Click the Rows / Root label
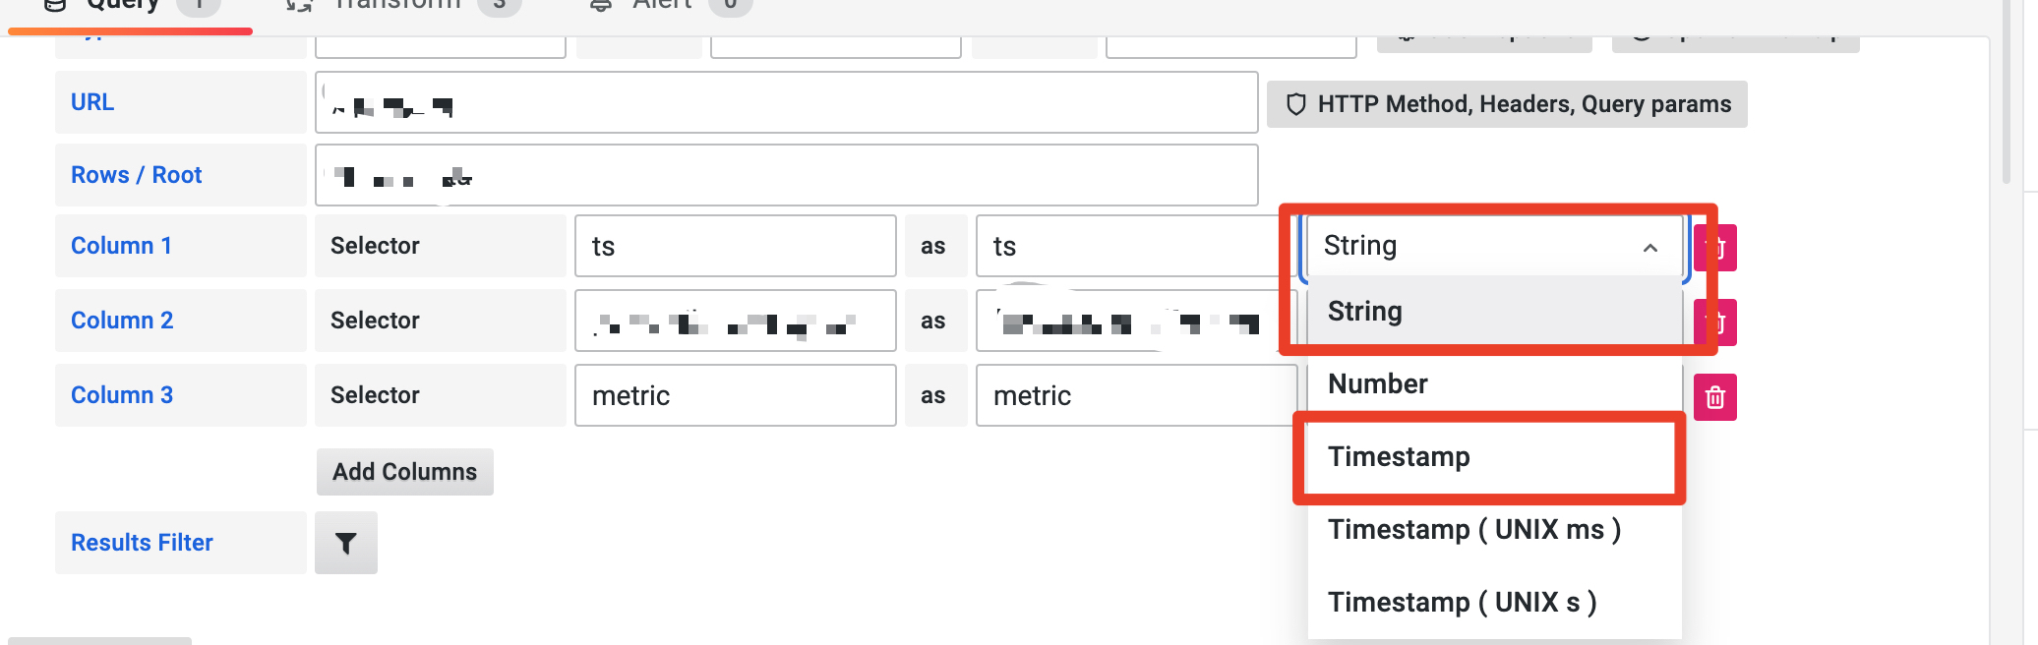 (x=136, y=174)
